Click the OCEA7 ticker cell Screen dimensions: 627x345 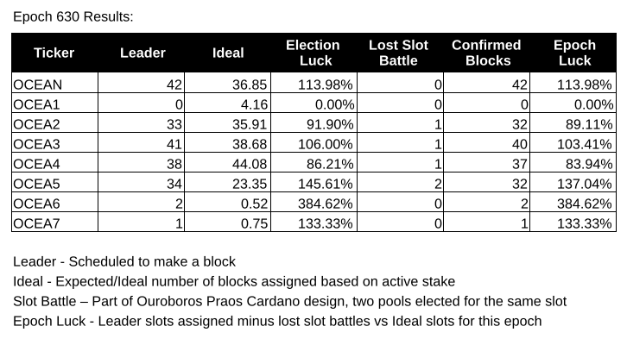coord(54,222)
